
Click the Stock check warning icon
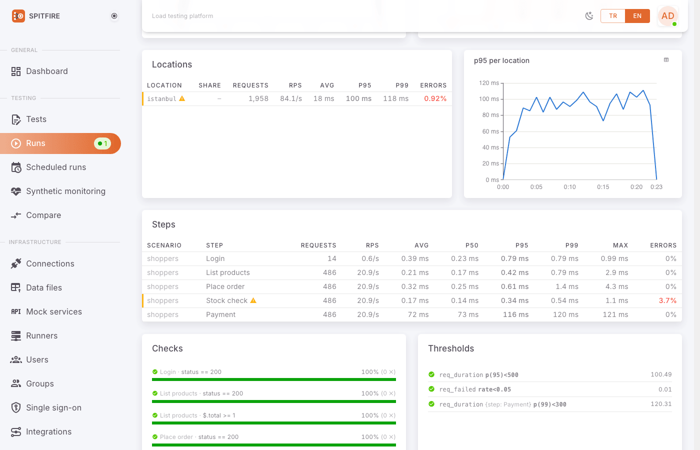pyautogui.click(x=253, y=300)
